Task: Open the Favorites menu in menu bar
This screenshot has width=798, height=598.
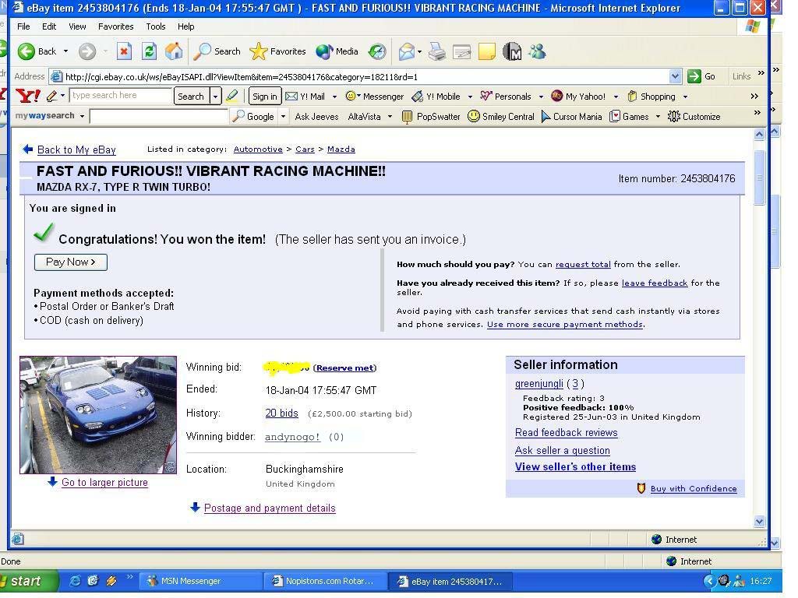Action: point(115,26)
